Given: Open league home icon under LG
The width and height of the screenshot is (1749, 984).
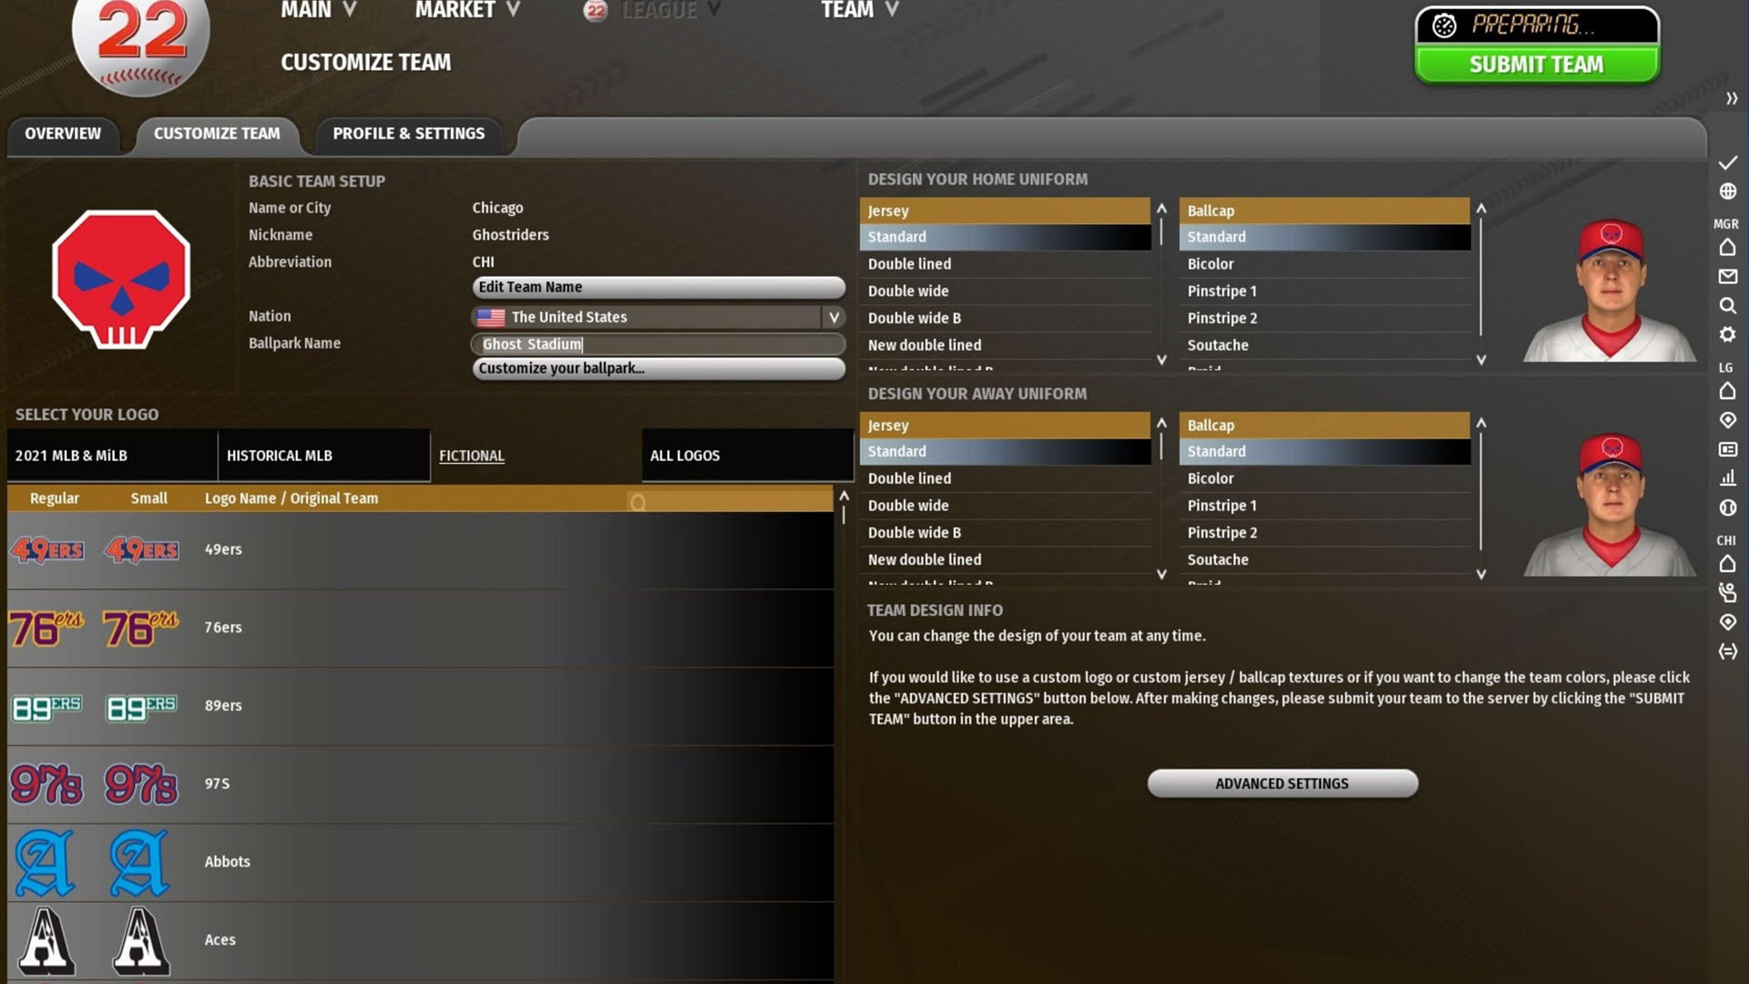Looking at the screenshot, I should (x=1727, y=391).
